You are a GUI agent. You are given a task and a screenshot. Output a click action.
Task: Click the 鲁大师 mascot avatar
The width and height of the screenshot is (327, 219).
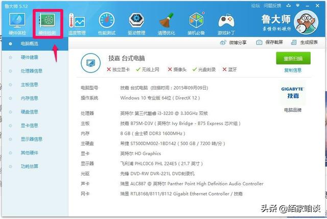click(x=306, y=22)
